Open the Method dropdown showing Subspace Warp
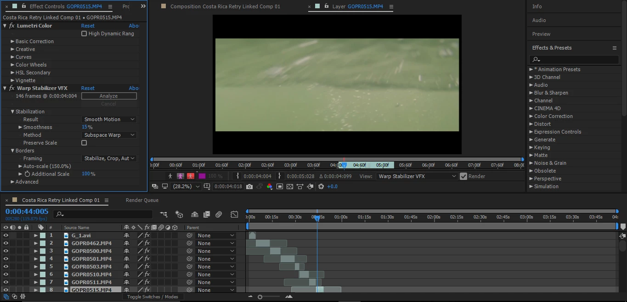Screen dimensions: 627x302 pos(109,135)
